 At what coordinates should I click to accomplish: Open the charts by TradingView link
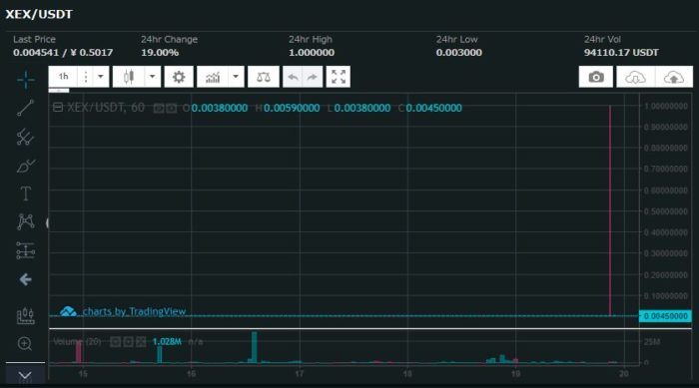point(134,311)
